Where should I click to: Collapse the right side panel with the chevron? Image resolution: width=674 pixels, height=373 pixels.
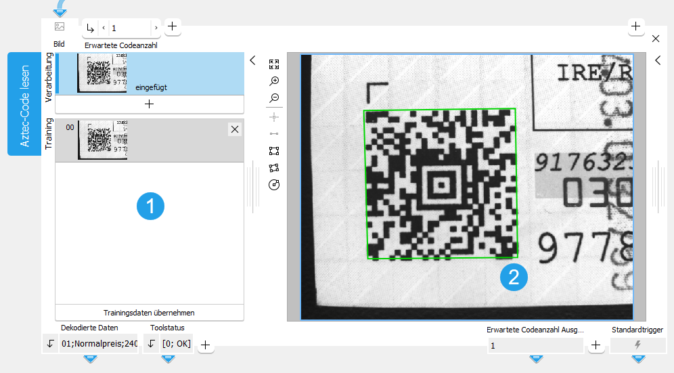[x=658, y=60]
